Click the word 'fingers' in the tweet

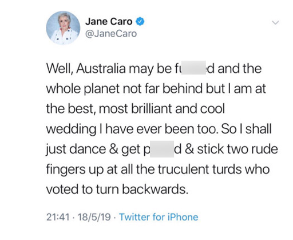(x=66, y=170)
